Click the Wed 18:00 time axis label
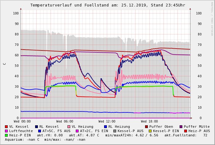The image size is (215, 145). 149,122
